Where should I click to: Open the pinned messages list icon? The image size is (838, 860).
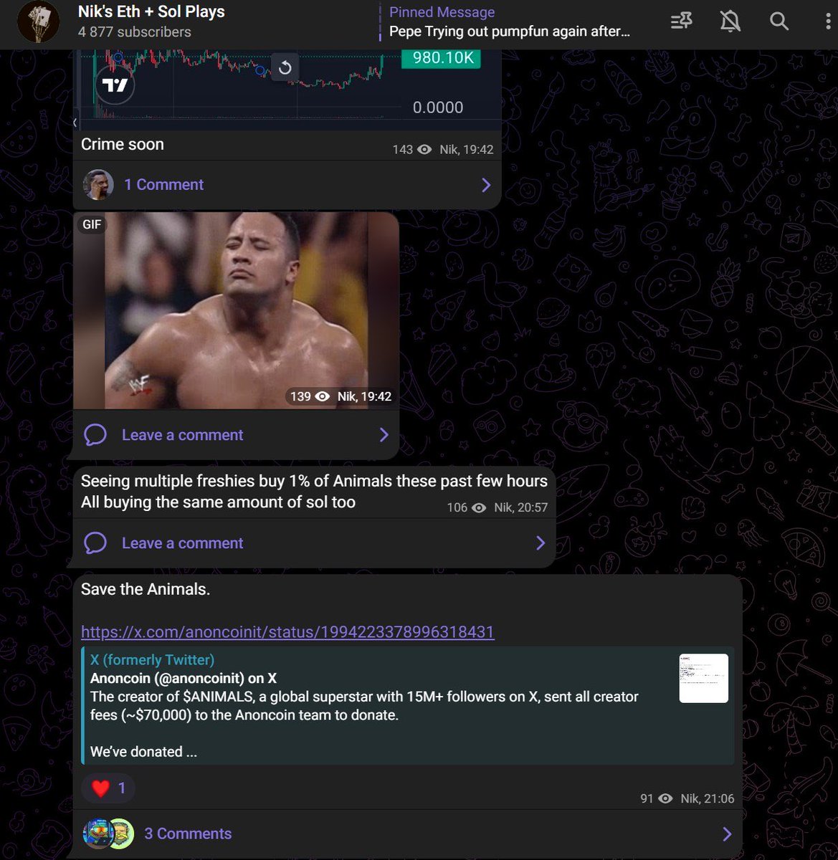click(681, 21)
